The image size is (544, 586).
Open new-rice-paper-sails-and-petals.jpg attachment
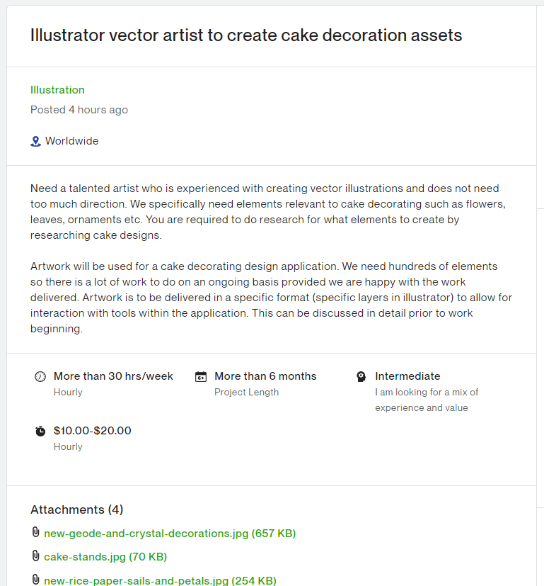tap(159, 580)
